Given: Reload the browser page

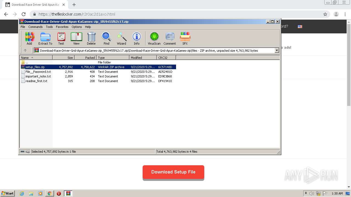Looking at the screenshot, I should [x=24, y=14].
